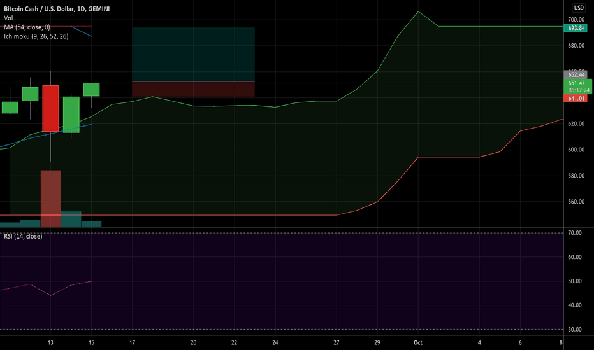
Task: Select the Bitcoin Cash / U.S. Dollar chart title
Action: pos(57,8)
